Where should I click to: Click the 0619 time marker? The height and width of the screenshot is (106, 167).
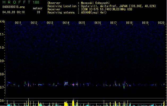pos(145,23)
